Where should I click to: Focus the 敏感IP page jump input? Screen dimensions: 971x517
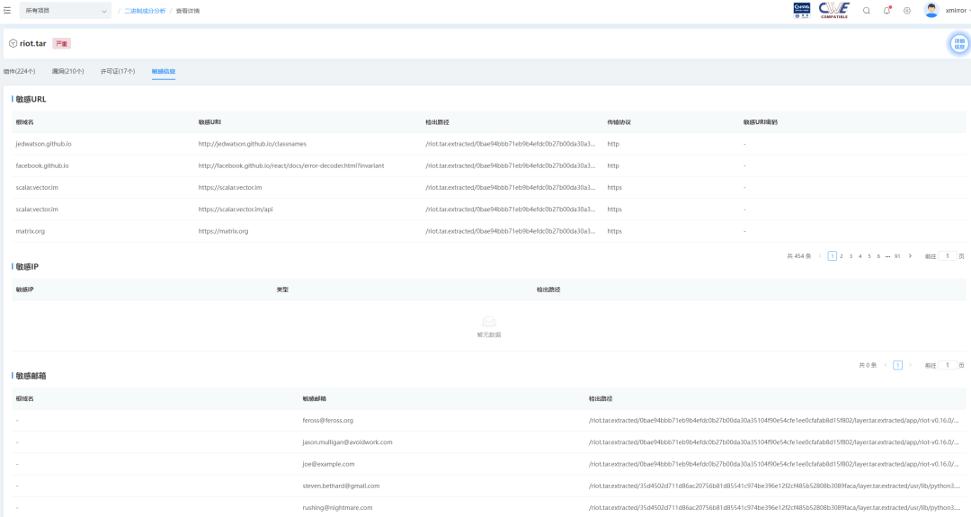pos(948,365)
